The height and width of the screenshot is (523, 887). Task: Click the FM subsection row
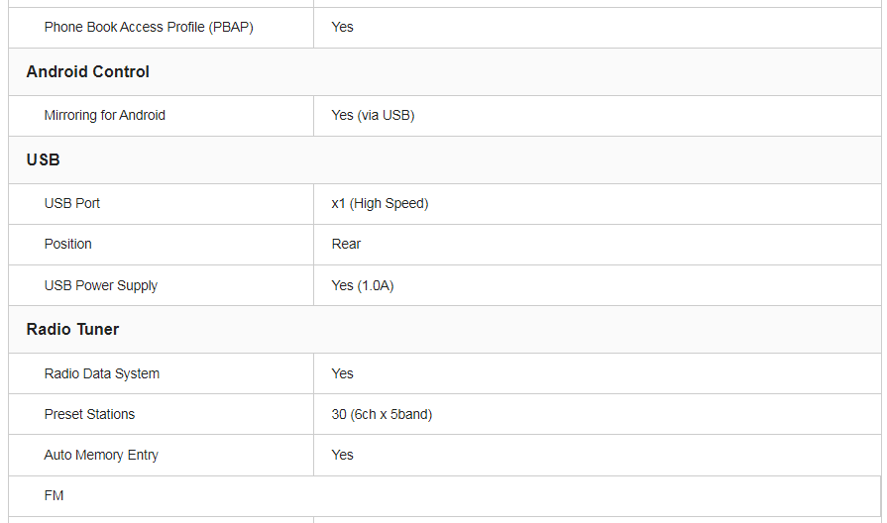[55, 495]
